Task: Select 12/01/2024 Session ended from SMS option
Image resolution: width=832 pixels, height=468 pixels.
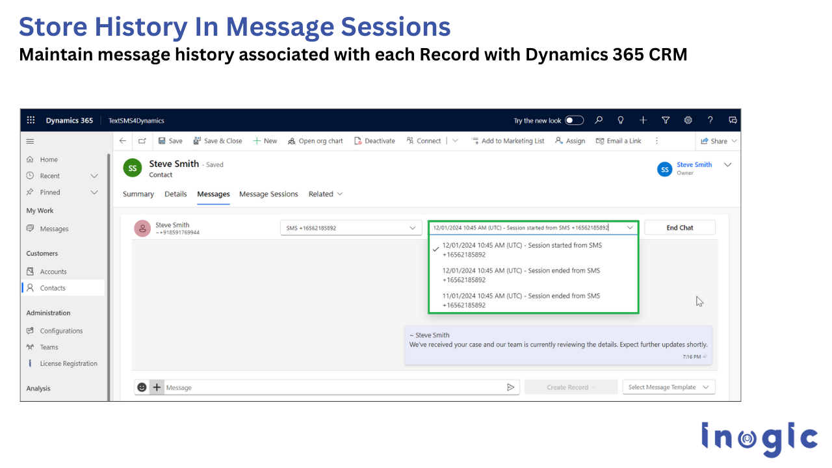Action: click(534, 275)
